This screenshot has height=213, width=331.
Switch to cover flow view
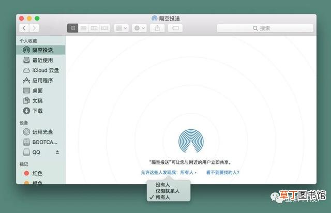point(104,28)
